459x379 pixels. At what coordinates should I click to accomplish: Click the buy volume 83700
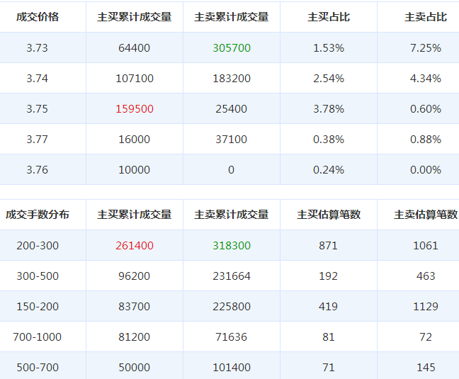[135, 306]
